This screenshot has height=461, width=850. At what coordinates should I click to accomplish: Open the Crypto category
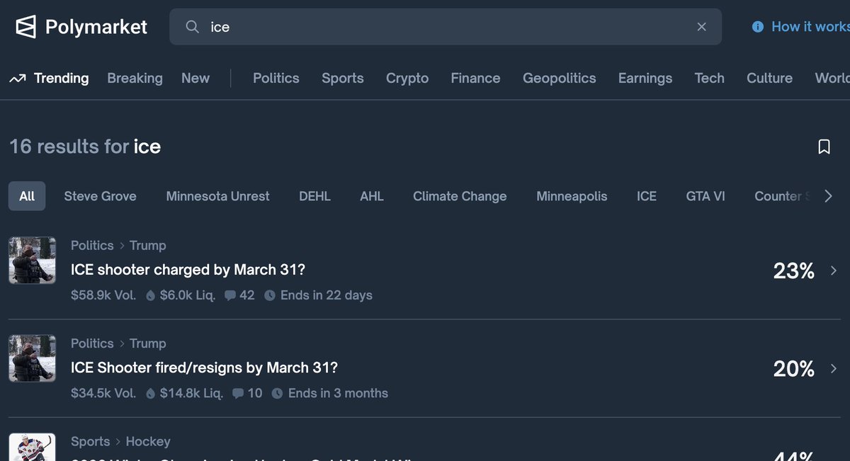click(407, 79)
